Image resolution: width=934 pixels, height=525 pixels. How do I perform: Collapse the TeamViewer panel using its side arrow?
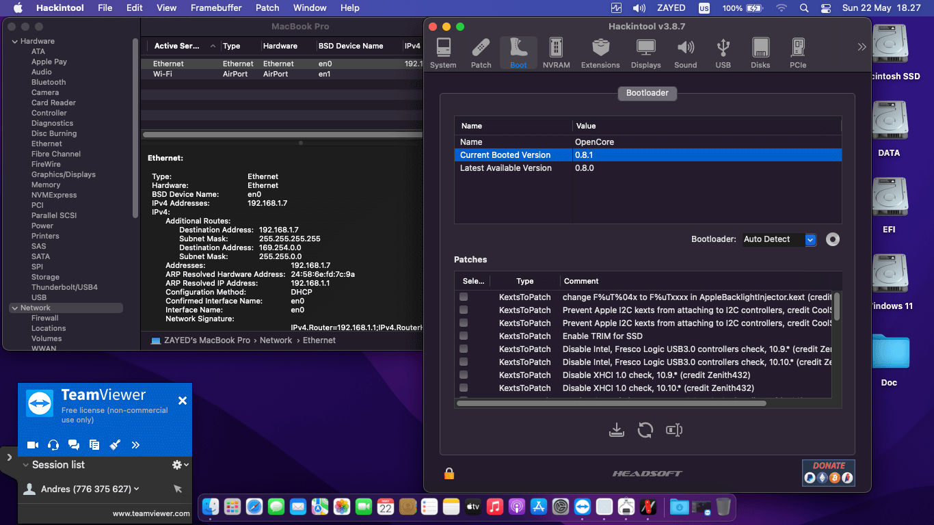pos(9,457)
